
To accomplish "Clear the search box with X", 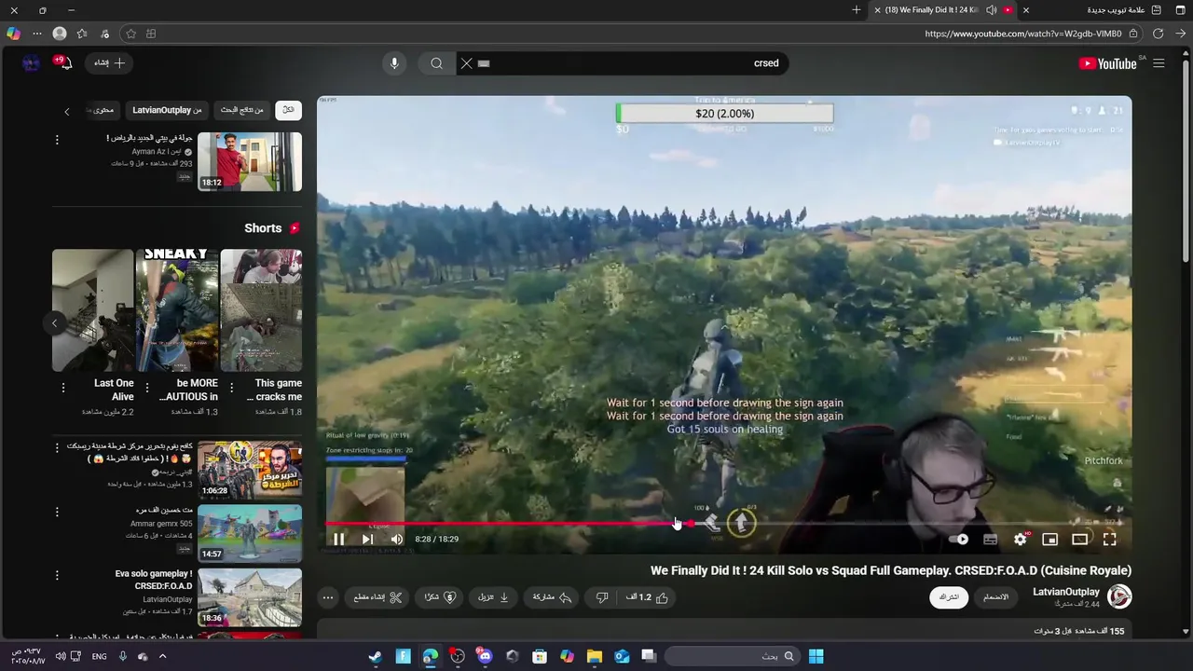I will (466, 63).
